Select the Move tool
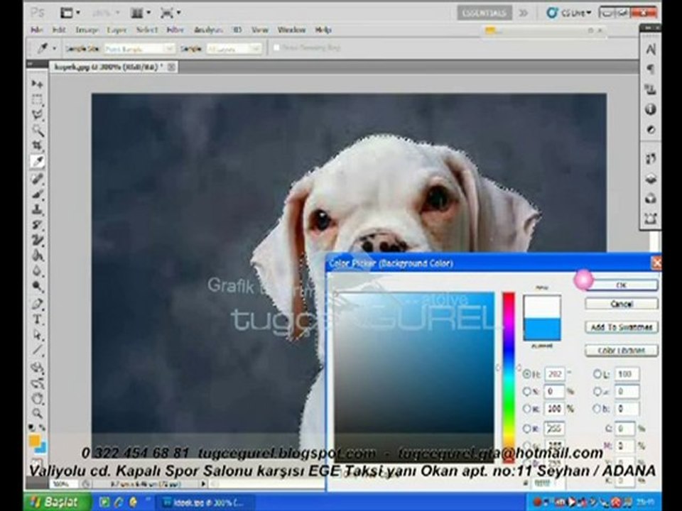Viewport: 682px width, 511px height. coord(38,84)
